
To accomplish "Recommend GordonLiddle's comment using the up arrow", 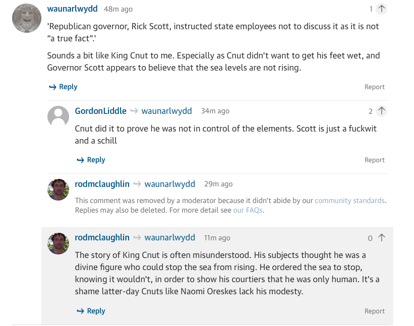I will point(381,111).
